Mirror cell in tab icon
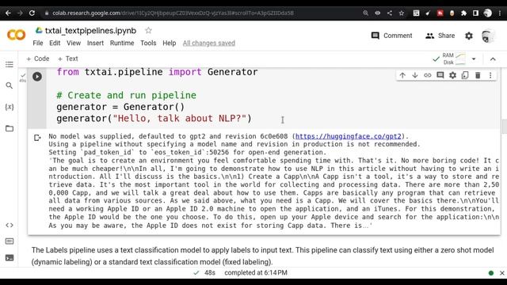This screenshot has width=507, height=285. coord(465,75)
